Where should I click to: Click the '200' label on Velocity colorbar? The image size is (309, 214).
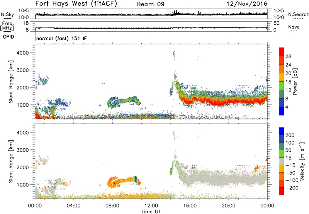290,135
